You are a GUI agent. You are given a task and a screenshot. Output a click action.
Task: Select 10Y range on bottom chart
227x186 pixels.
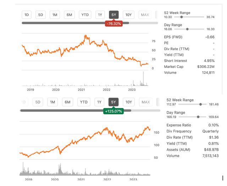coord(128,102)
